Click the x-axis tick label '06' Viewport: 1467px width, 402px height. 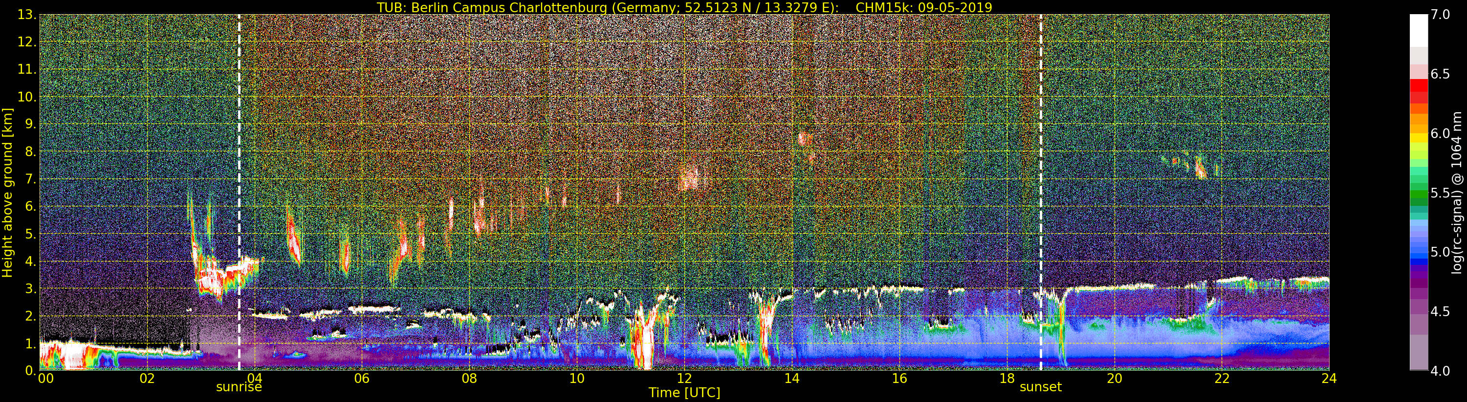tap(362, 378)
